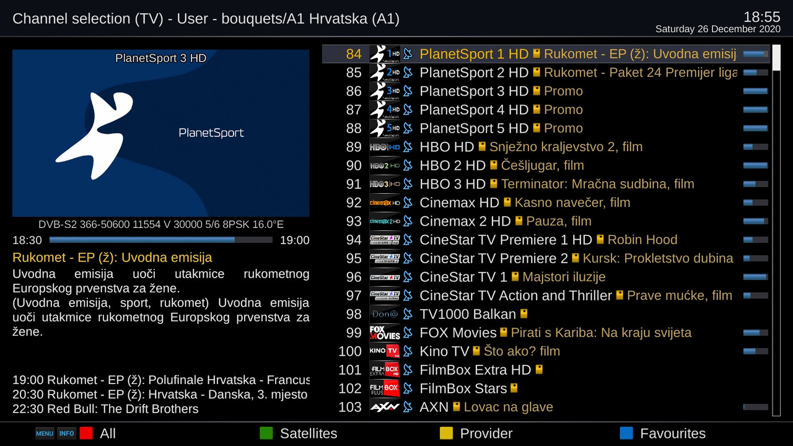The image size is (793, 446).
Task: Click the Cinemax HD channel logo
Action: click(385, 203)
